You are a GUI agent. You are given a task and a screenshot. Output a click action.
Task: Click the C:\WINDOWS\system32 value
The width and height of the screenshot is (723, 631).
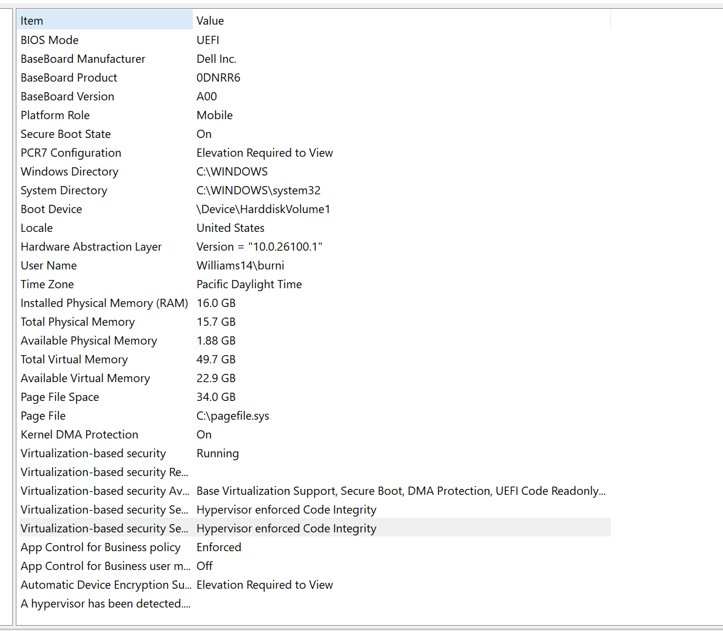pos(259,190)
